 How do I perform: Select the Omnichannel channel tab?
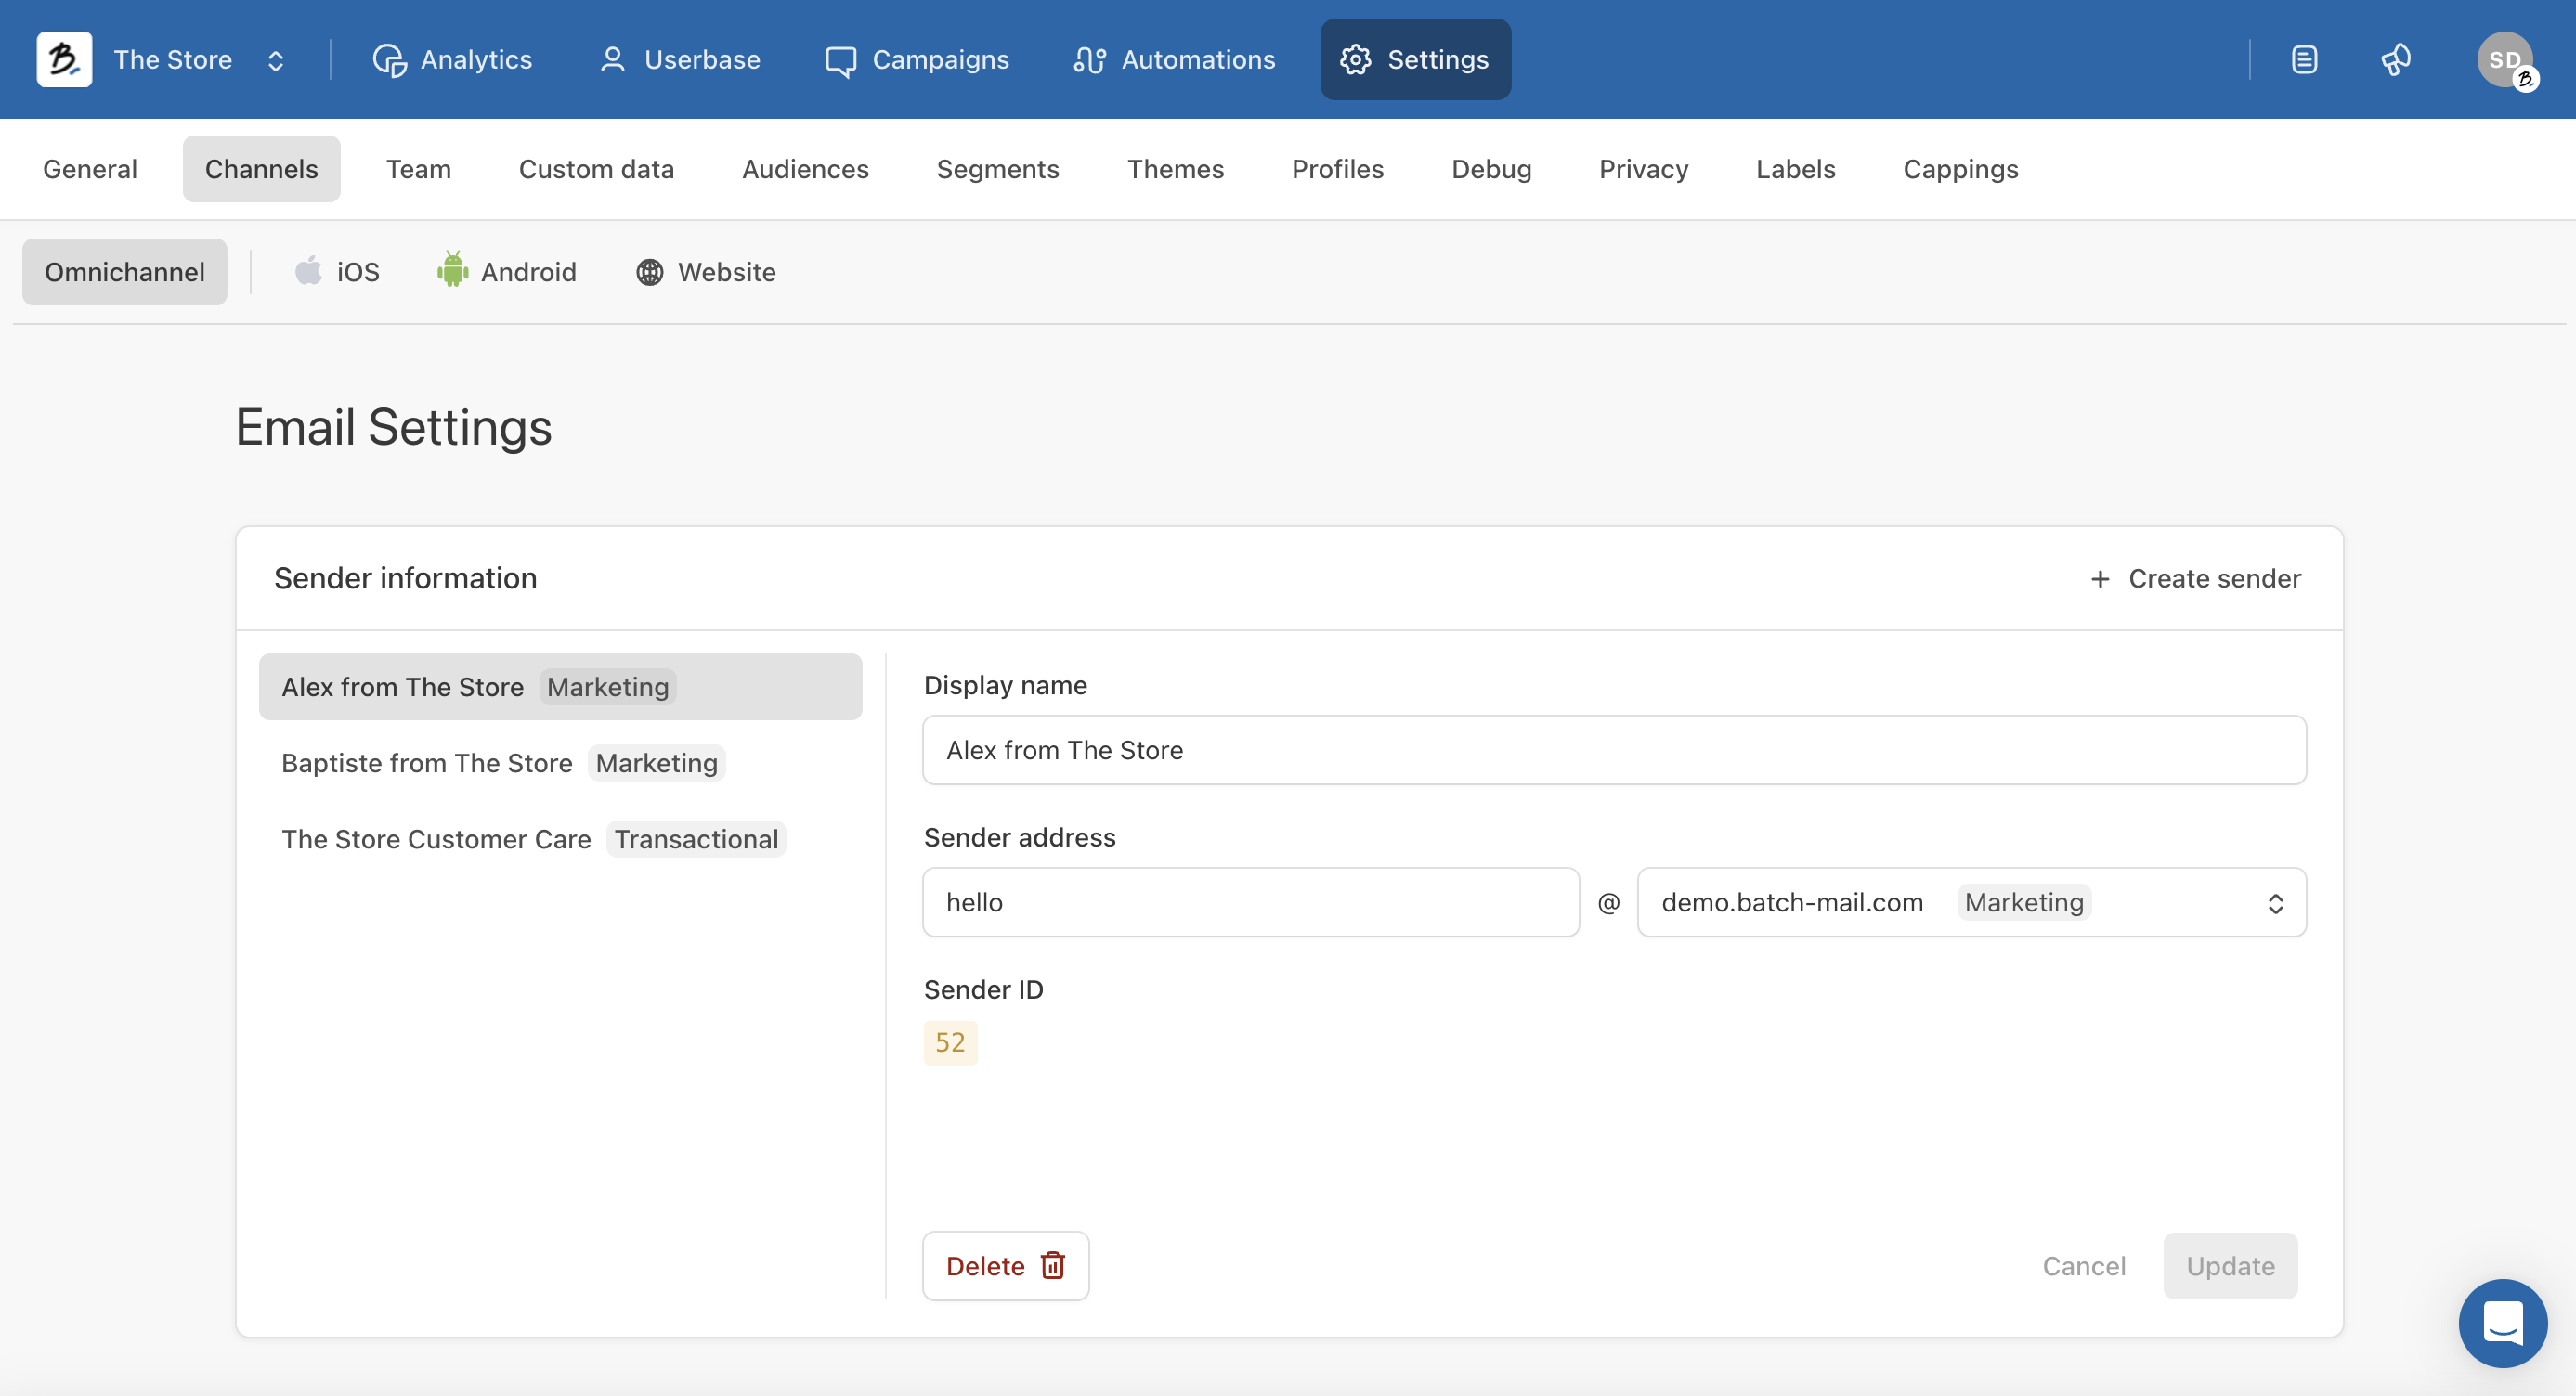(125, 272)
